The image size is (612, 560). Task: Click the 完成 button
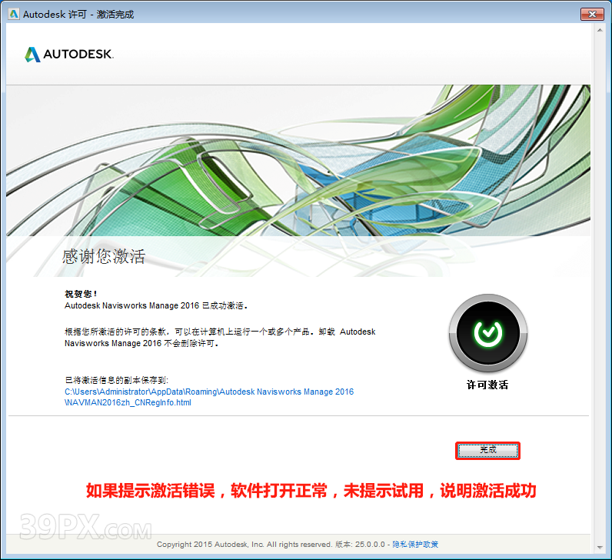(488, 451)
